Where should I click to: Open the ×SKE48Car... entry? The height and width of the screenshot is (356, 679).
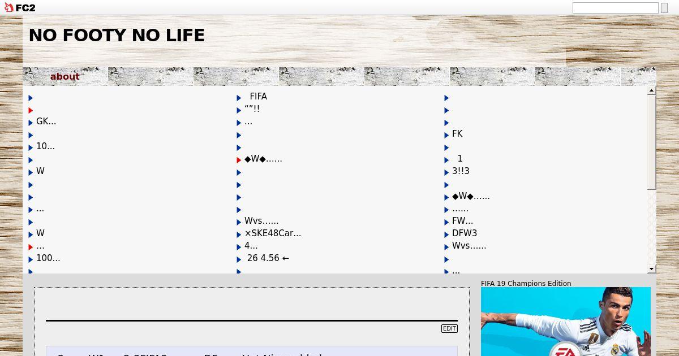point(273,233)
